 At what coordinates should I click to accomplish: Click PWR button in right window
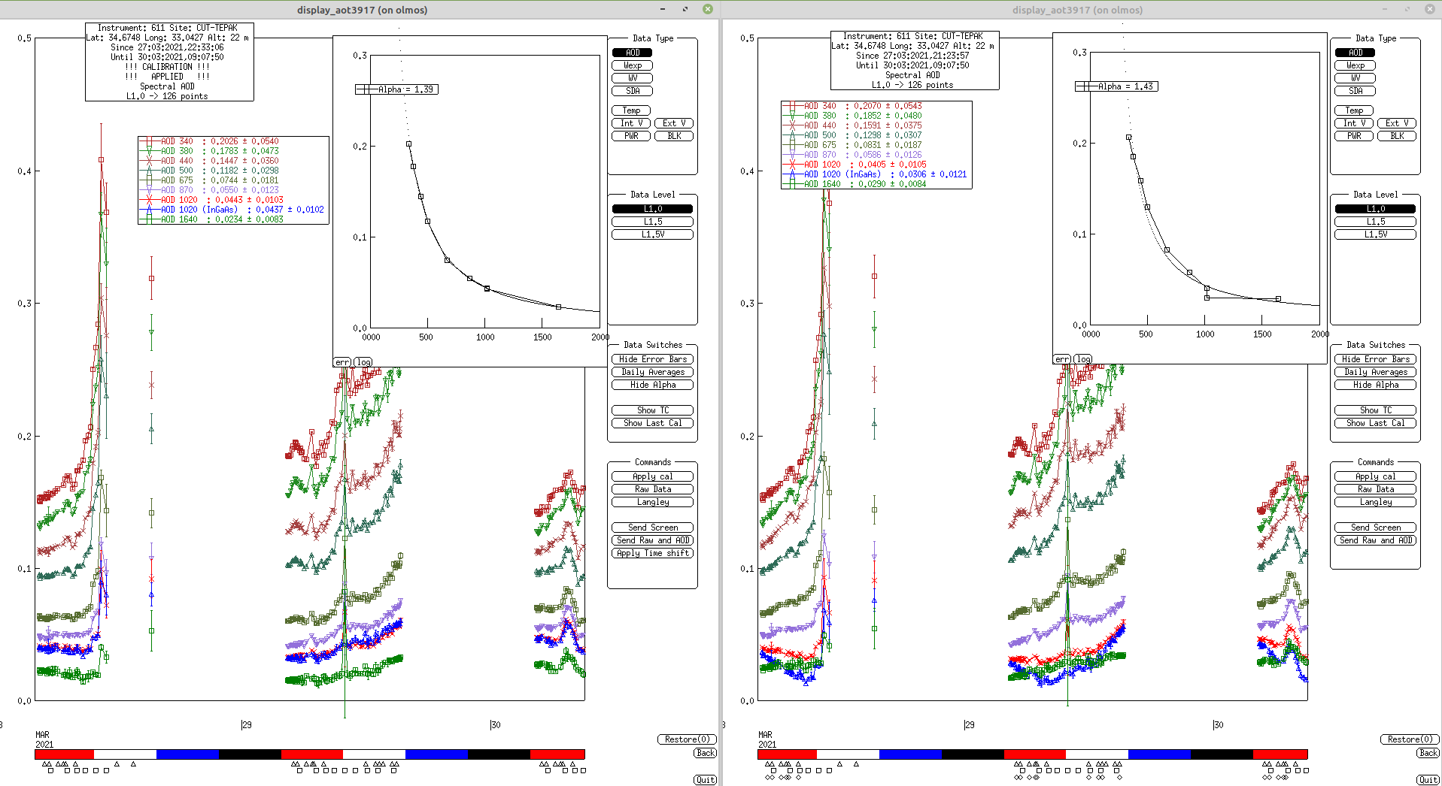tap(1354, 136)
